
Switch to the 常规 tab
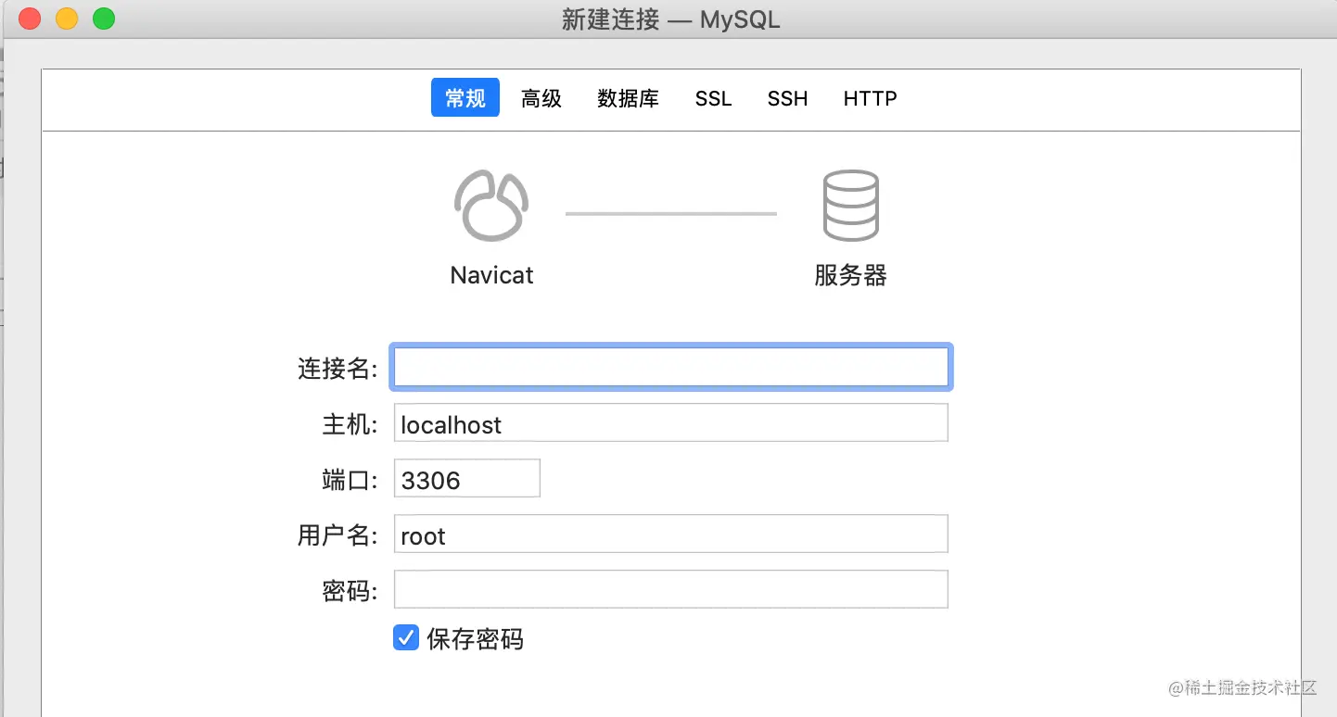click(465, 98)
